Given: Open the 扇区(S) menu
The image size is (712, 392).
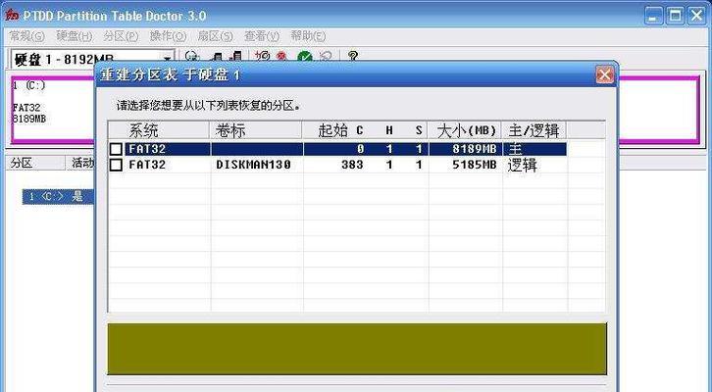Looking at the screenshot, I should [x=215, y=36].
